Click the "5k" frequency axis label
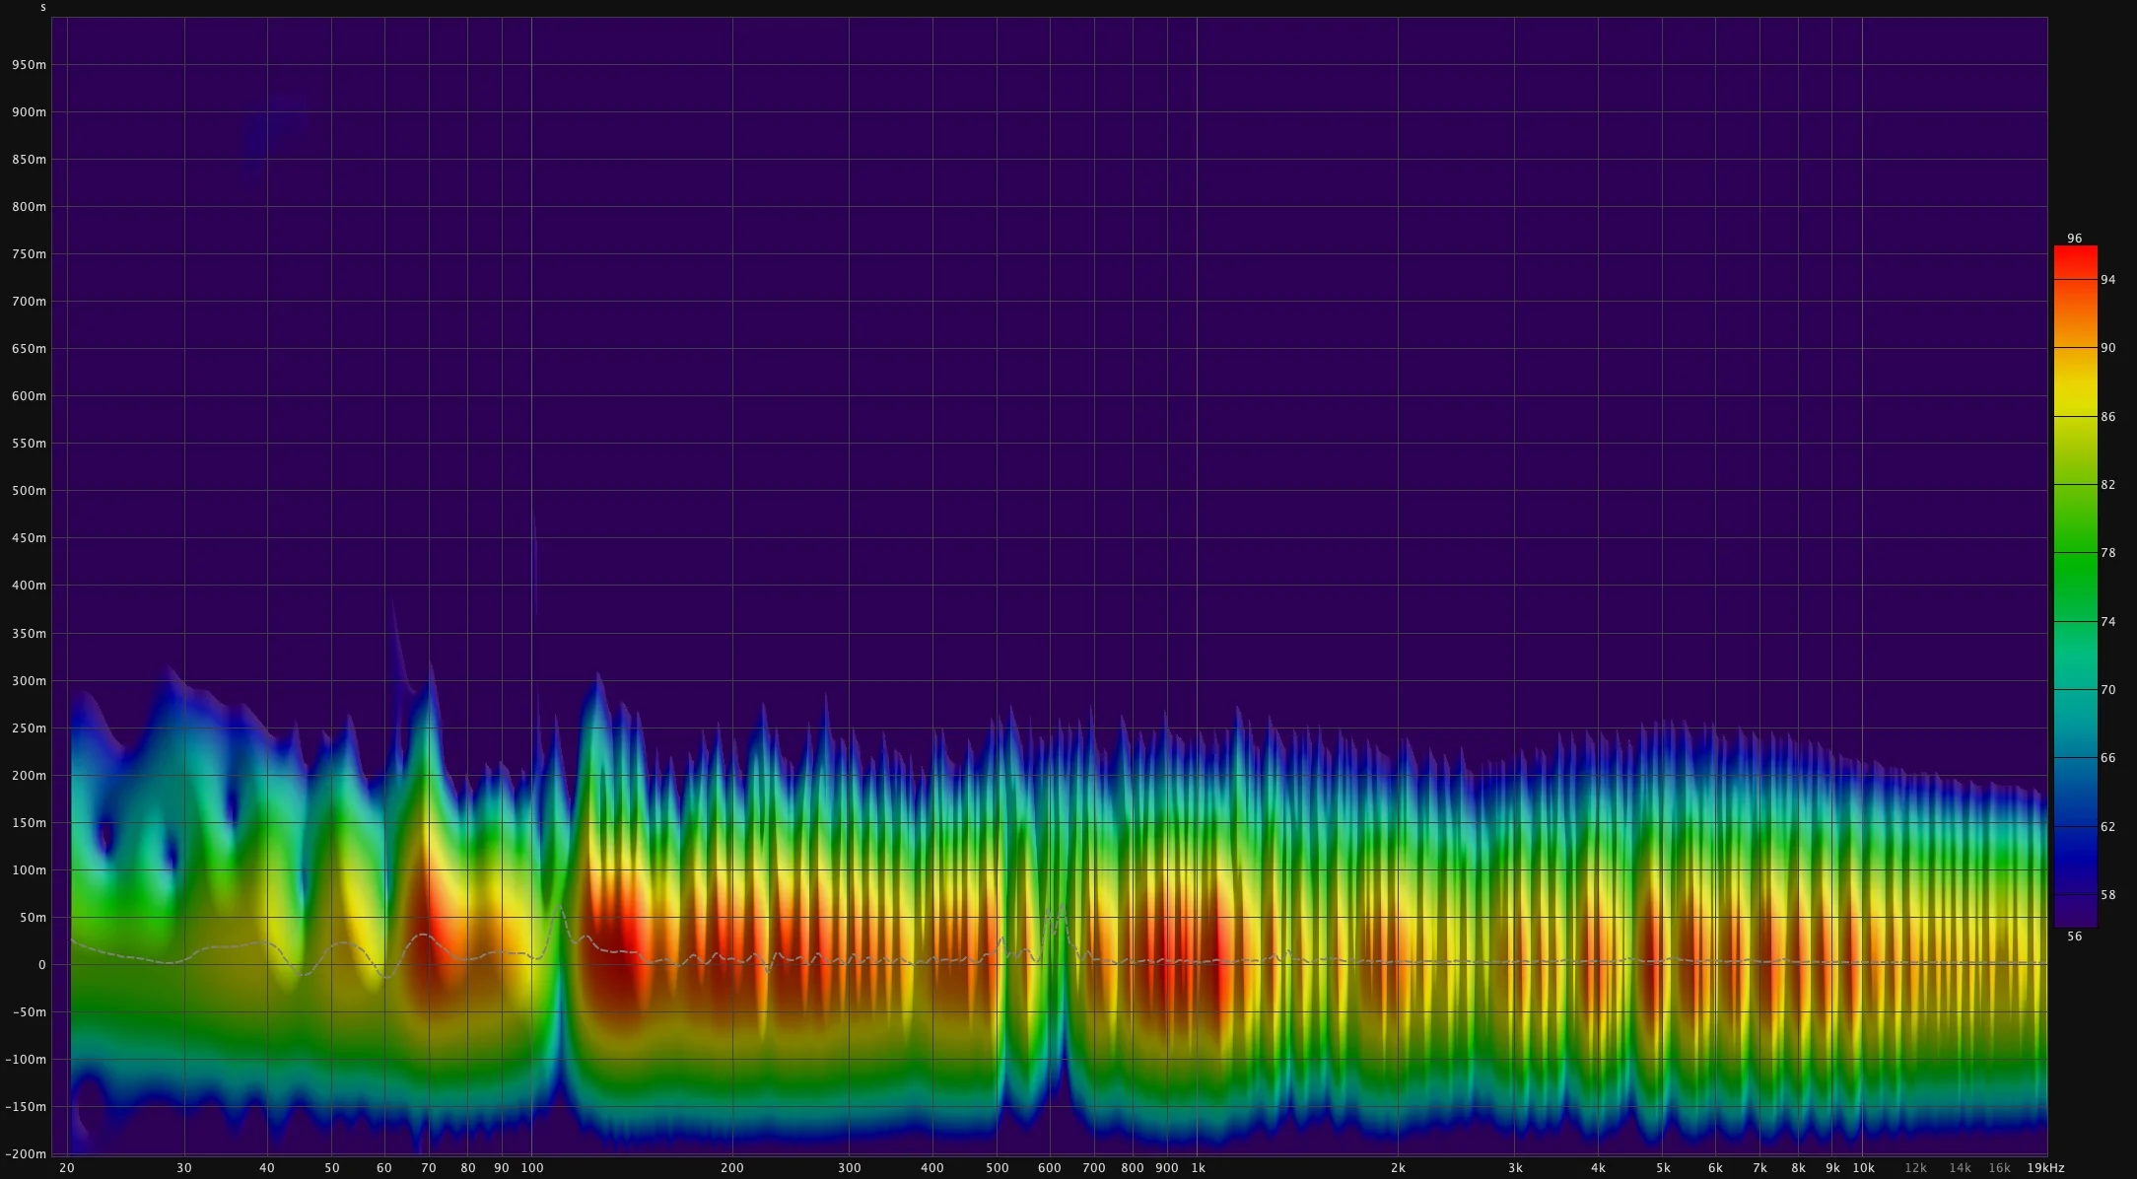The height and width of the screenshot is (1179, 2137). point(1664,1168)
